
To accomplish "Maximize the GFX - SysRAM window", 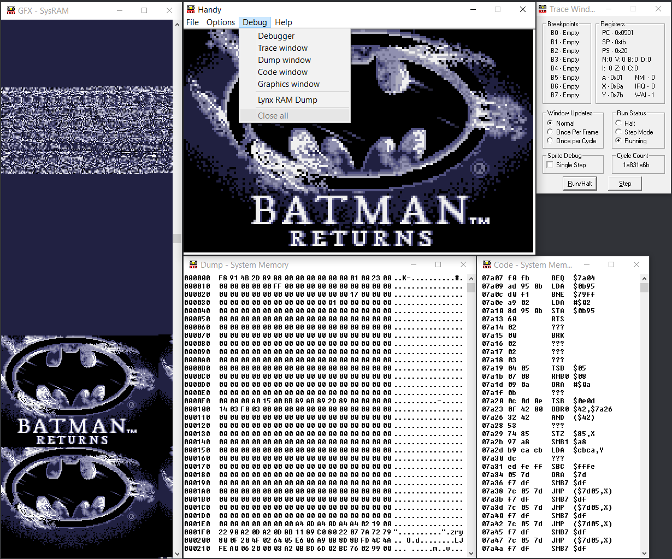I will coord(144,10).
